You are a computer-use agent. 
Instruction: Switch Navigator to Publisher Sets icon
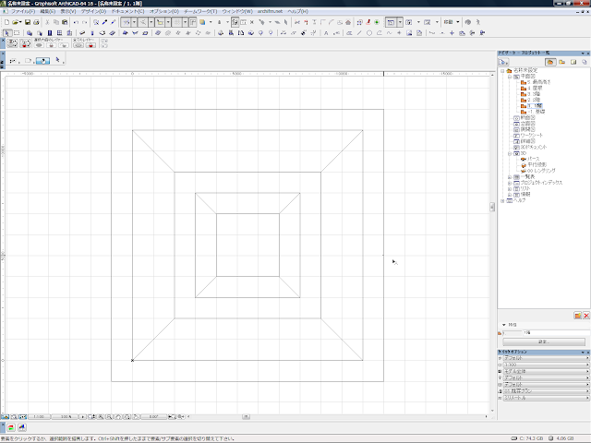click(x=585, y=62)
